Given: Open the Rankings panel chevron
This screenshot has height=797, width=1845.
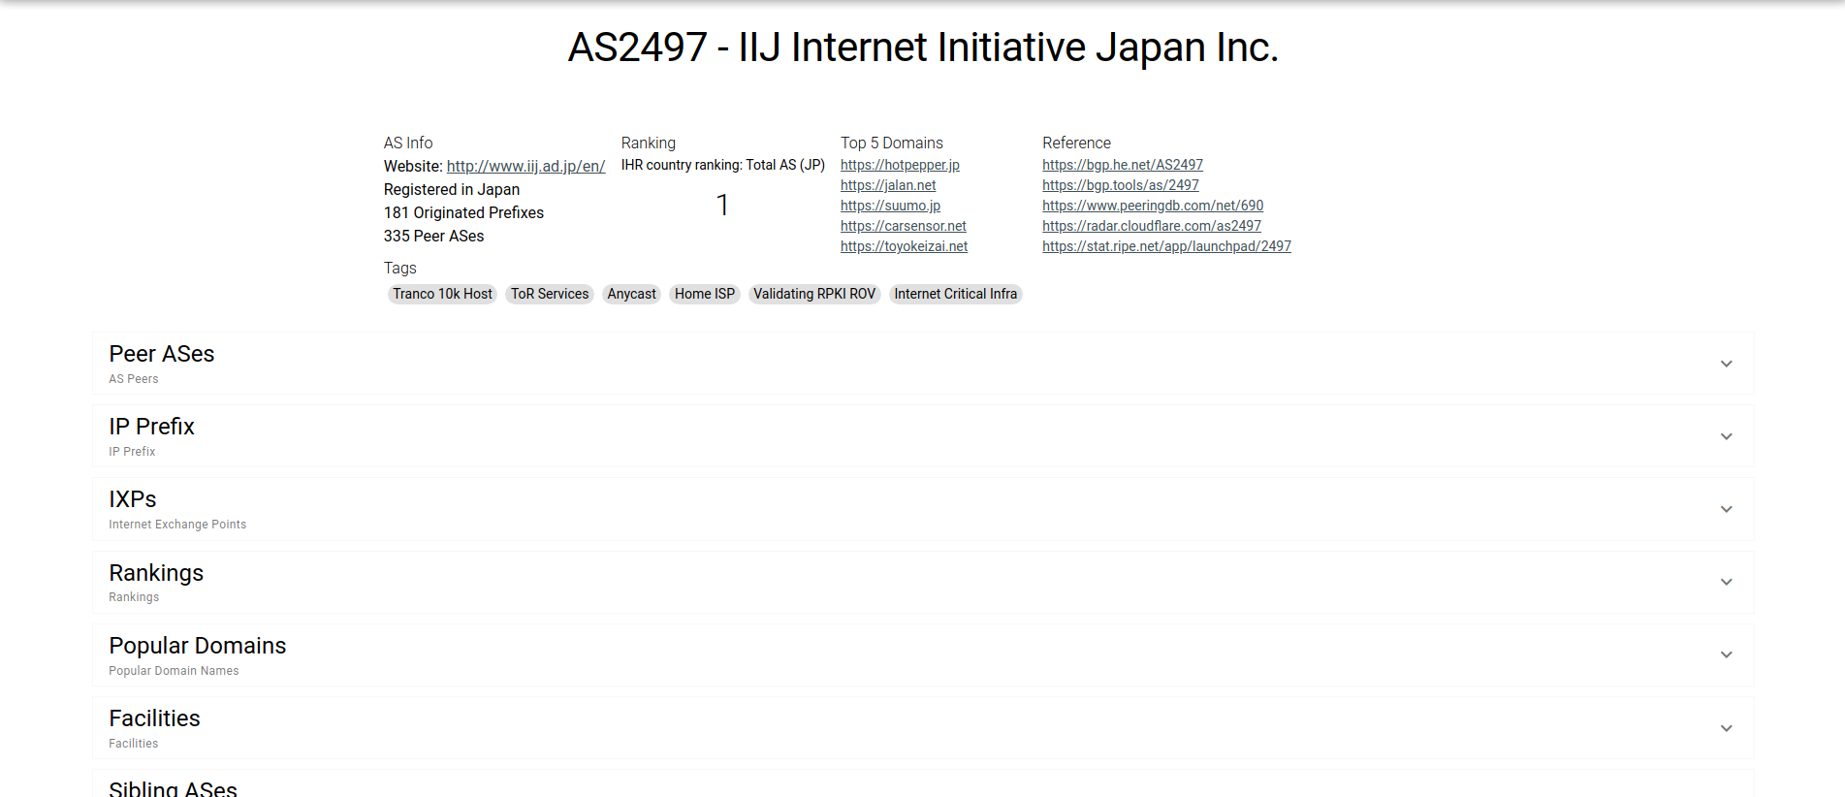Looking at the screenshot, I should (1726, 582).
